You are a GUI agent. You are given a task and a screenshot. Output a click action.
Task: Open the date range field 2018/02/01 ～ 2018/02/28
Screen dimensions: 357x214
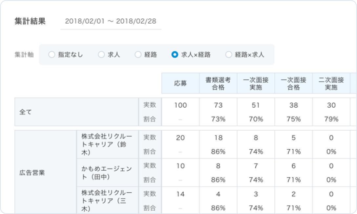[111, 22]
